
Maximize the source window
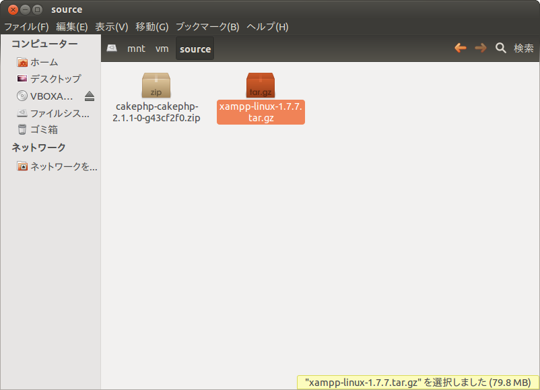point(37,9)
